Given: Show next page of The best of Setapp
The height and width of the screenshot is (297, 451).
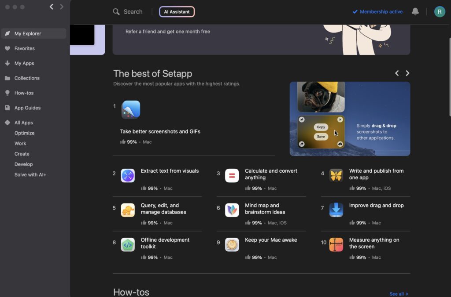Looking at the screenshot, I should coord(407,73).
